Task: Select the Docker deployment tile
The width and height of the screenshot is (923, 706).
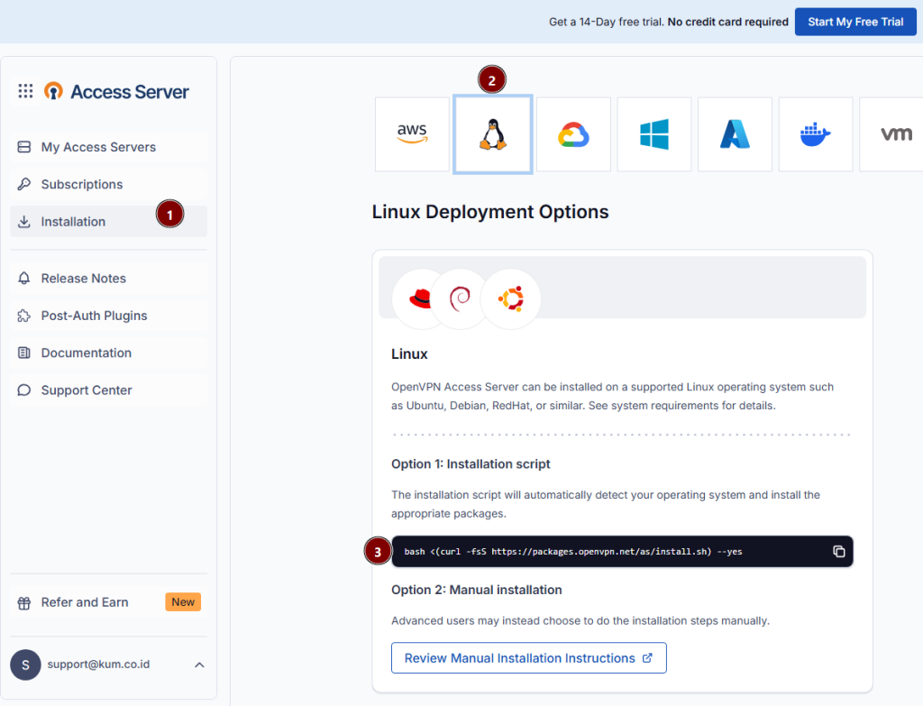Action: tap(815, 134)
